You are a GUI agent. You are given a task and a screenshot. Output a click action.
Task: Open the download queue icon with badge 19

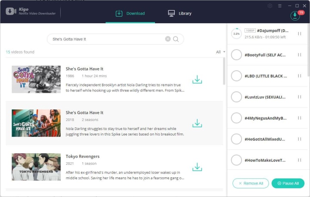[295, 15]
